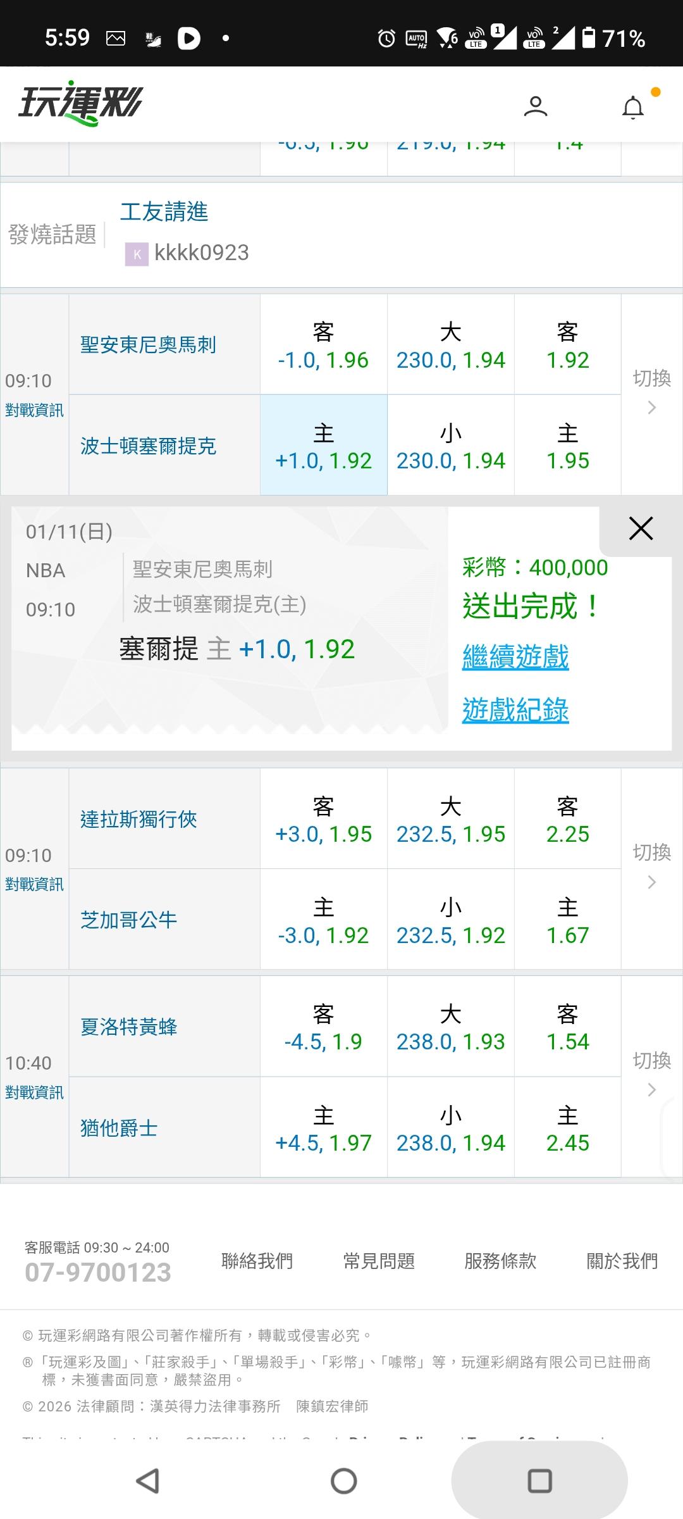683x1519 pixels.
Task: Select Bulls 主 1.67 moneyline odds
Action: coord(567,920)
